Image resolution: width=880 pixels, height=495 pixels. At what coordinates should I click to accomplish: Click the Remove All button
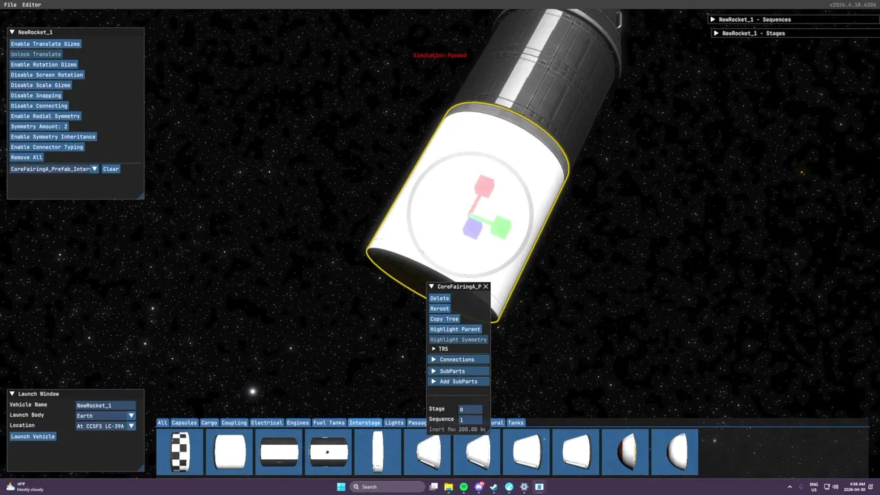[x=27, y=157]
